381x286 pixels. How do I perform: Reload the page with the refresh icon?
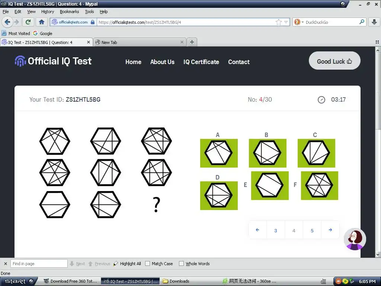tap(28, 22)
